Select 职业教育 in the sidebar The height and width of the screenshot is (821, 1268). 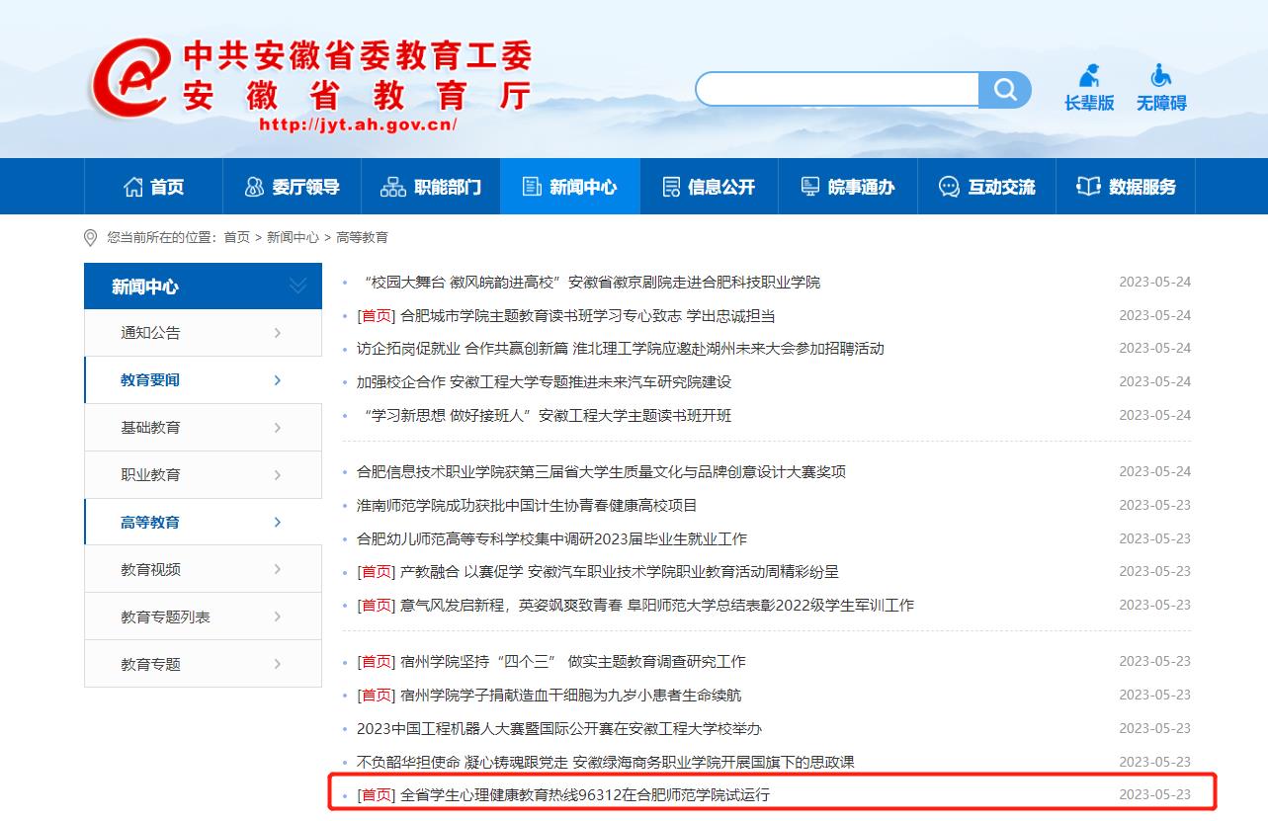tap(150, 475)
